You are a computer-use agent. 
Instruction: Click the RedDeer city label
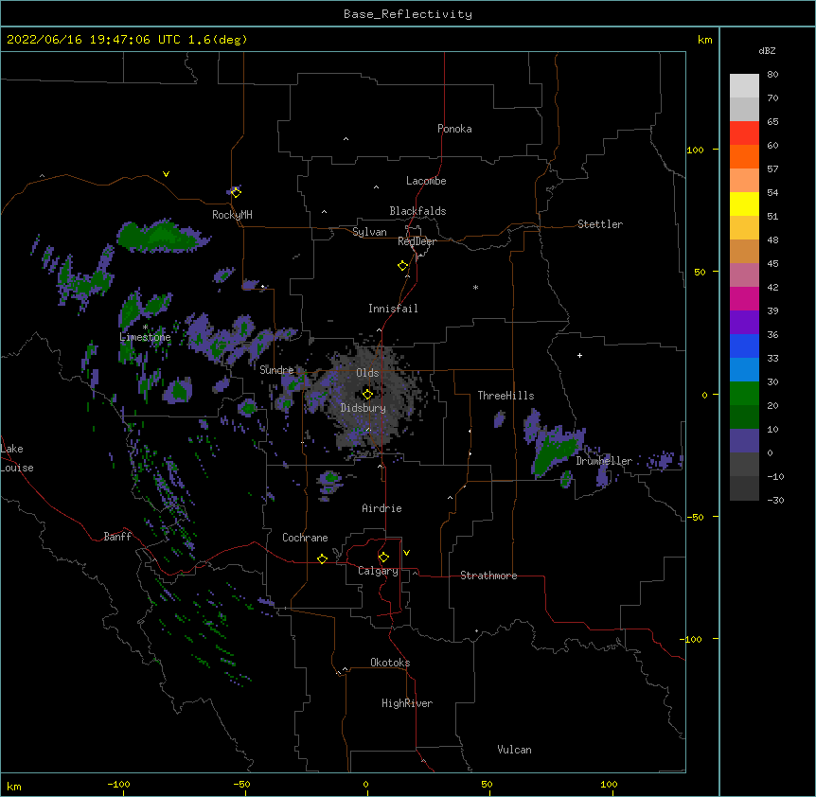(417, 241)
